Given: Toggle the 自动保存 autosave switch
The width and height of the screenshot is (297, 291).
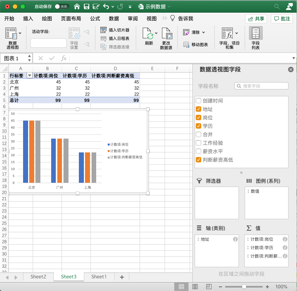Looking at the screenshot, I should 62,7.
